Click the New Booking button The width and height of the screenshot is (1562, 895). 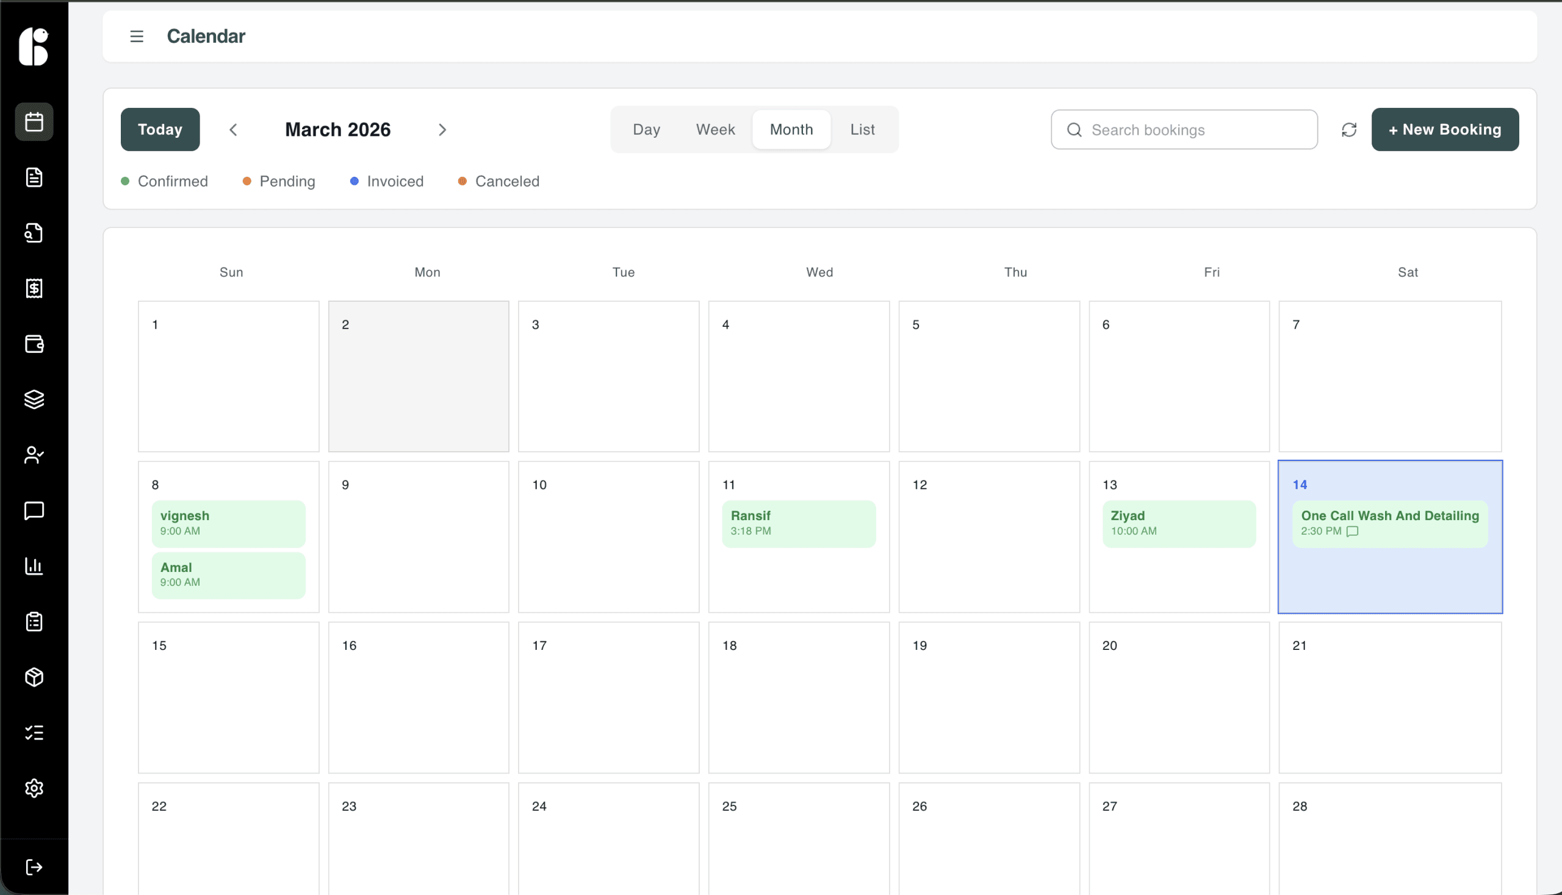pos(1444,130)
